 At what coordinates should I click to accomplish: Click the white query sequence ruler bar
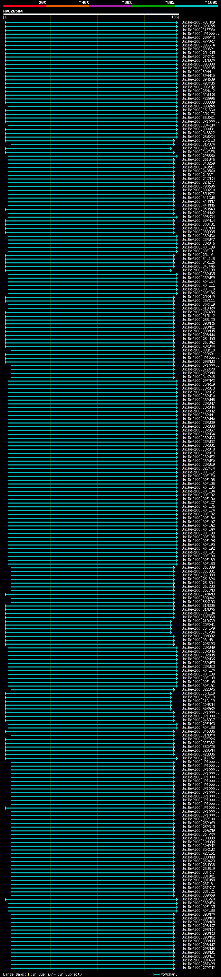click(x=91, y=15)
